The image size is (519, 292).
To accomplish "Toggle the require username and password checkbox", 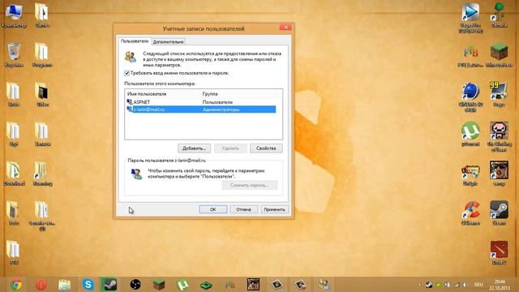I will 127,73.
